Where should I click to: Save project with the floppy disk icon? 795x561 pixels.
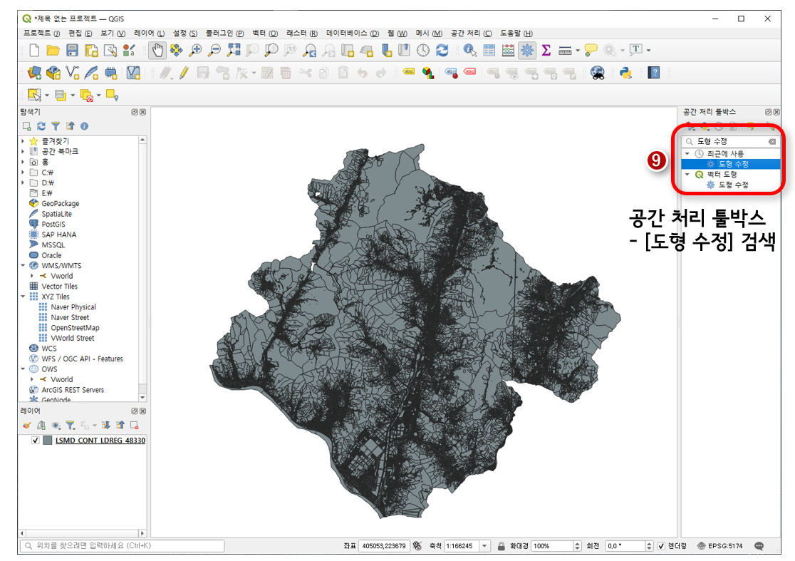point(73,50)
